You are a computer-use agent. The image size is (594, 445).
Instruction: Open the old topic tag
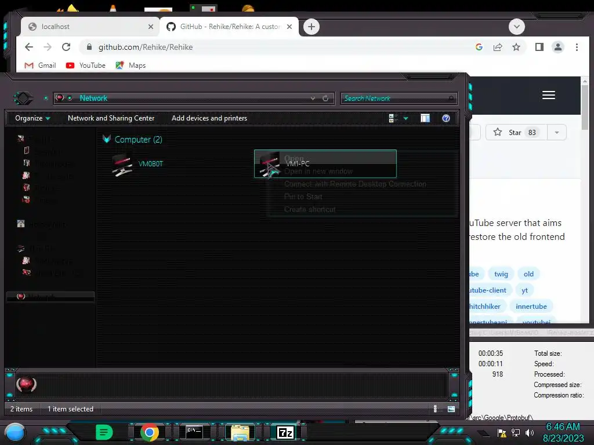point(528,274)
